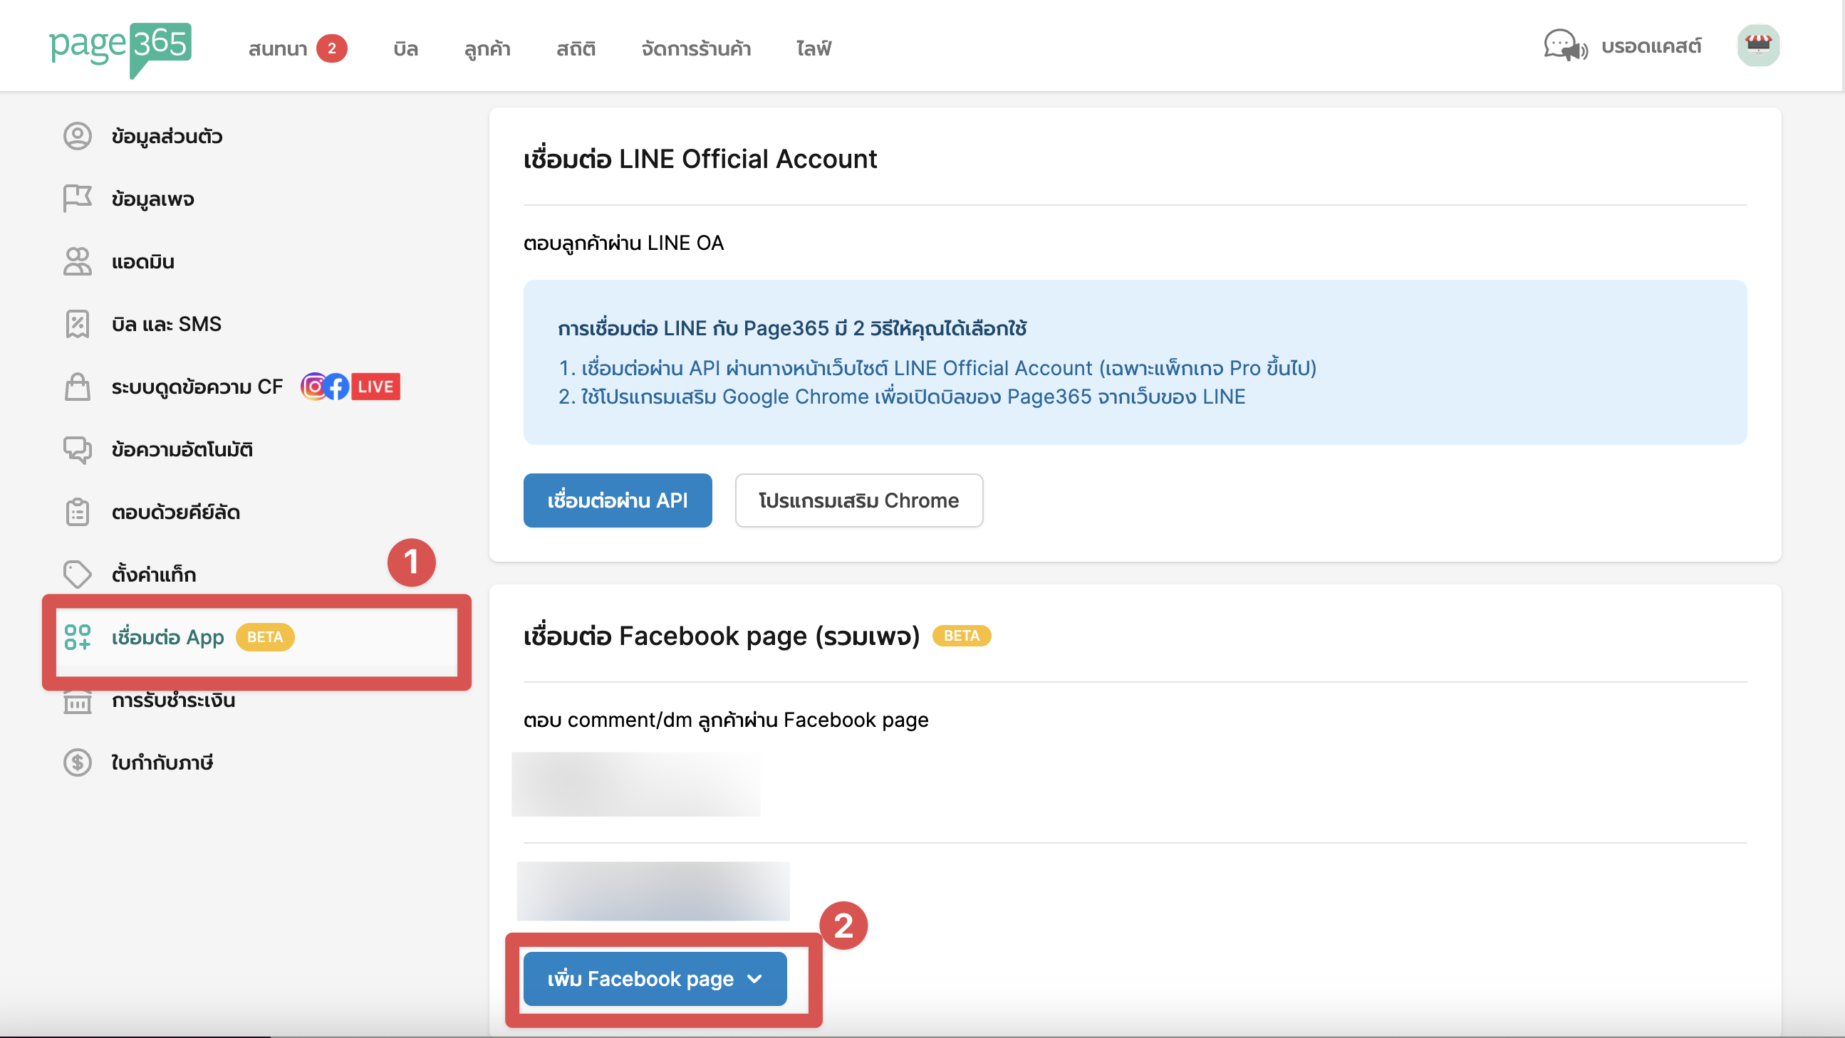Select ใบกำกับภาษี in the sidebar
The height and width of the screenshot is (1038, 1845).
click(162, 762)
